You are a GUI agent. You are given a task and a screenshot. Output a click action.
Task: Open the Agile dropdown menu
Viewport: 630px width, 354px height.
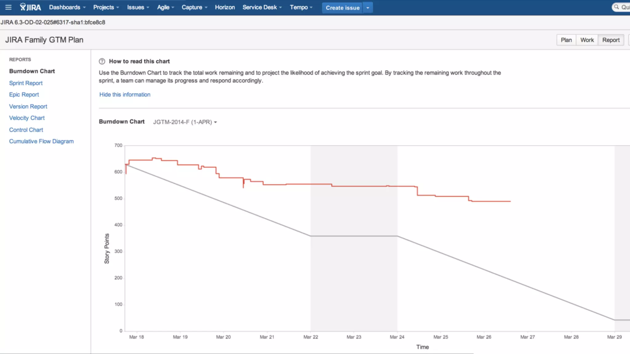(x=165, y=7)
